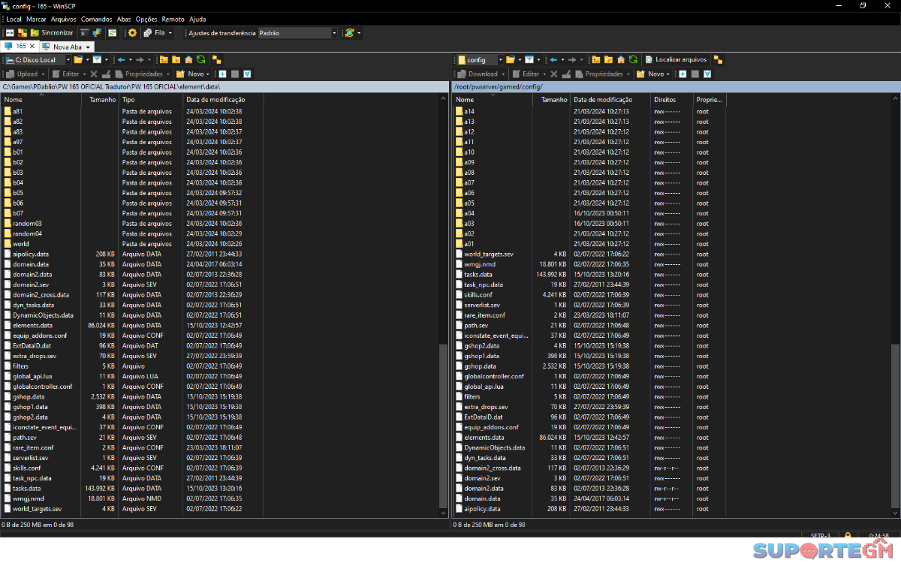Viewport: 901px width, 563px height.
Task: Click the local panel Novo button
Action: [191, 74]
